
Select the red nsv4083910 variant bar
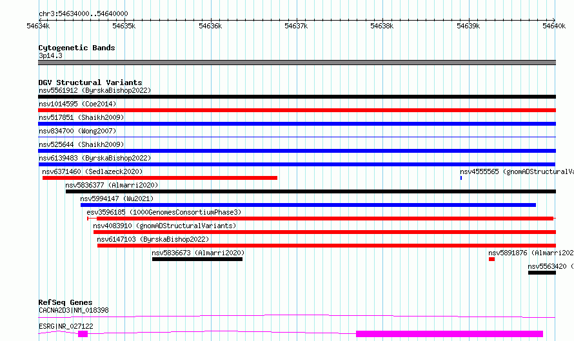click(324, 232)
